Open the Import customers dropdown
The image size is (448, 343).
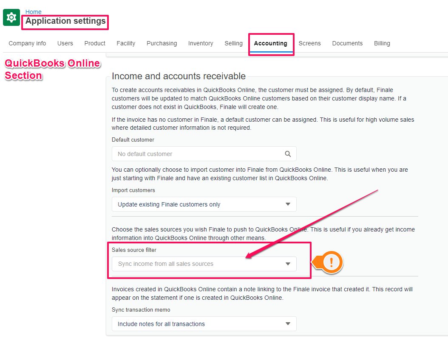204,204
